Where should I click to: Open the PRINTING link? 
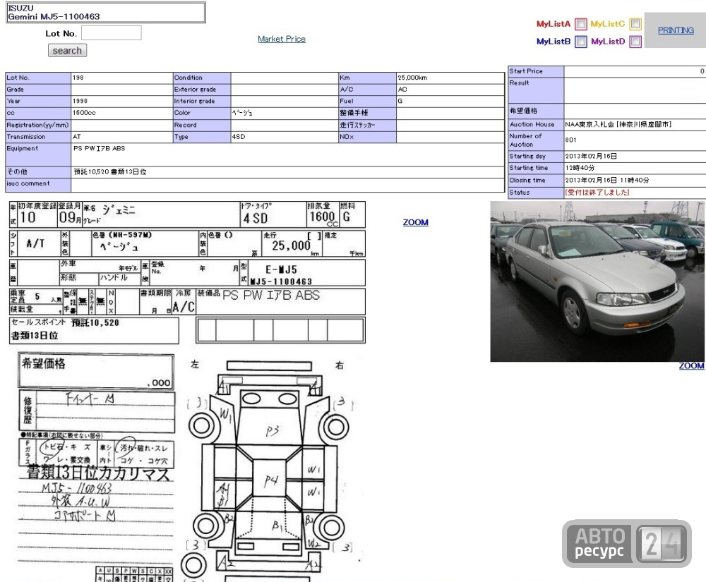pyautogui.click(x=676, y=30)
